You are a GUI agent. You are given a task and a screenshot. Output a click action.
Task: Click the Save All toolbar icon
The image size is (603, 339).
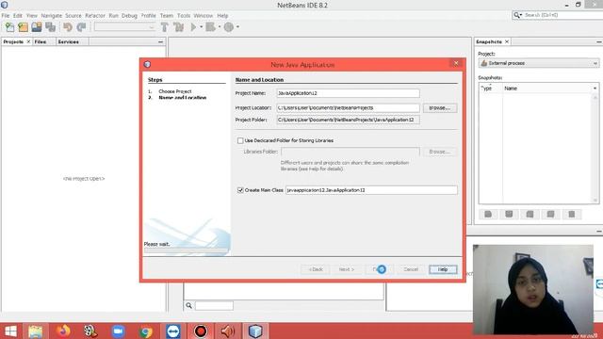click(50, 27)
